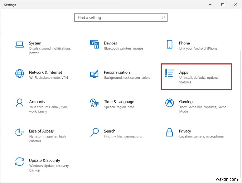Viewport: 242px width, 183px height.
Task: Select the Network & Internet globe icon
Action: [20, 73]
